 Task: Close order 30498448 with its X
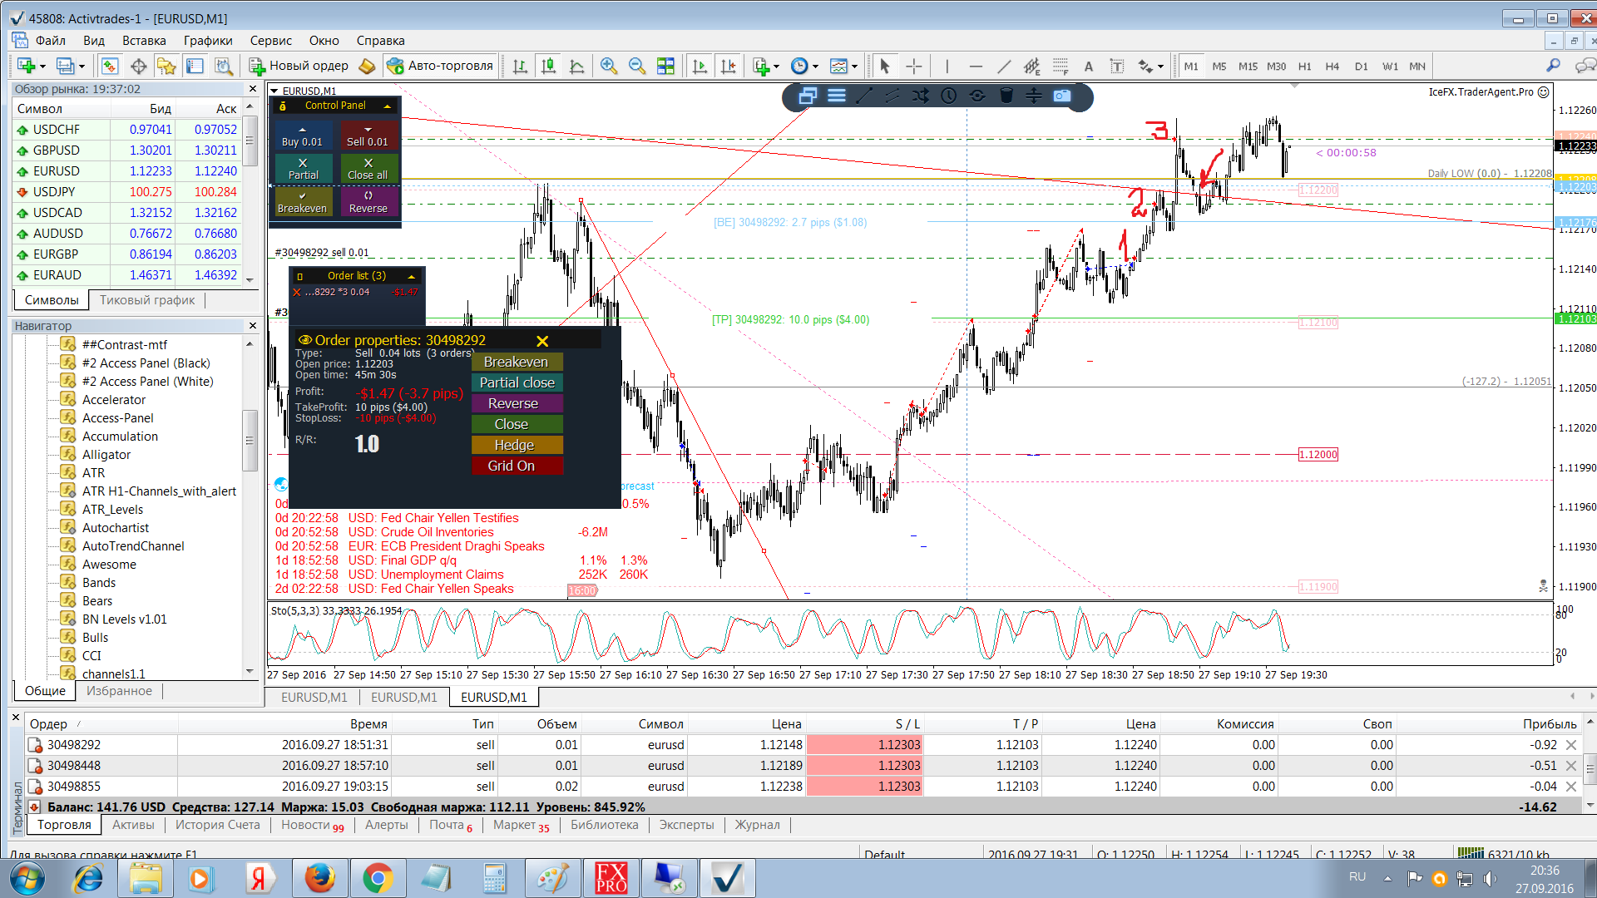coord(1571,766)
